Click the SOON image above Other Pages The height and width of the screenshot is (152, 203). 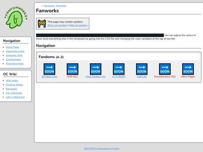point(188,69)
